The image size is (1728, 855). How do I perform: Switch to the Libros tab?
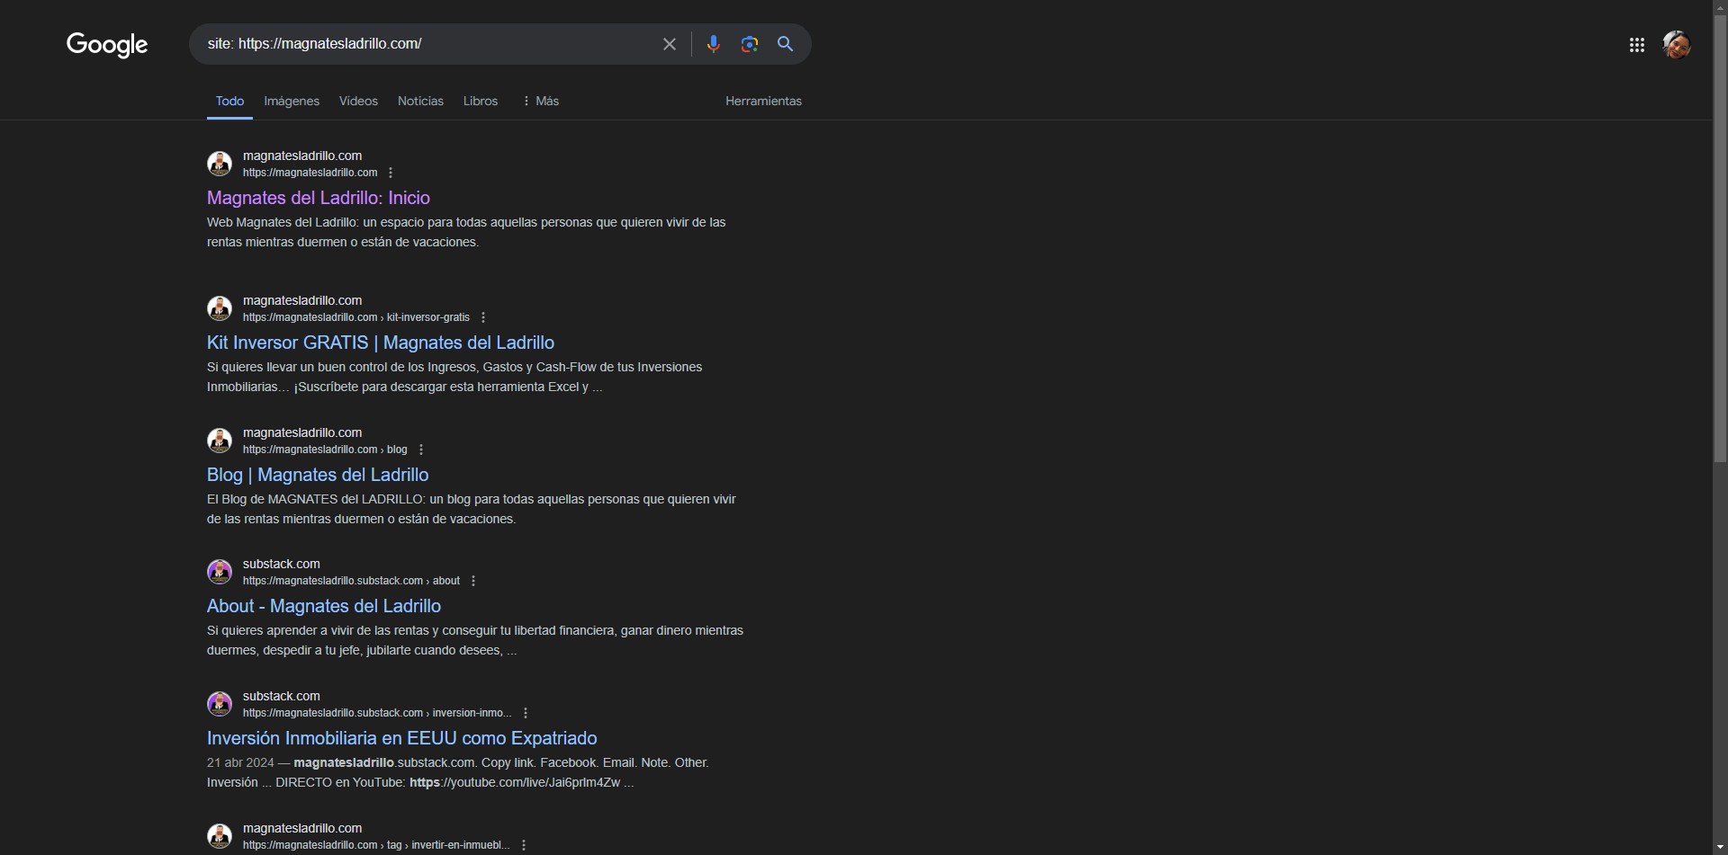pyautogui.click(x=481, y=101)
